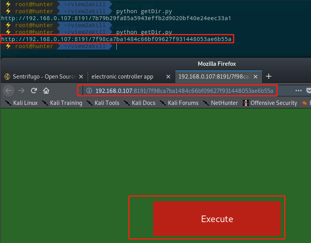Viewport: 311px width, 243px height.
Task: Open the terminal Help menu
Action: 148,5
